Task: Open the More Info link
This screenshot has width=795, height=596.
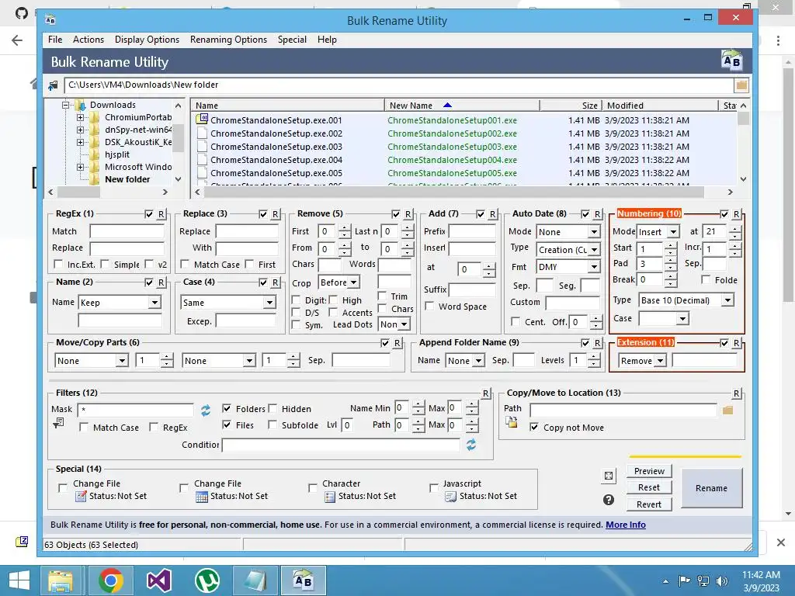Action: [x=626, y=525]
